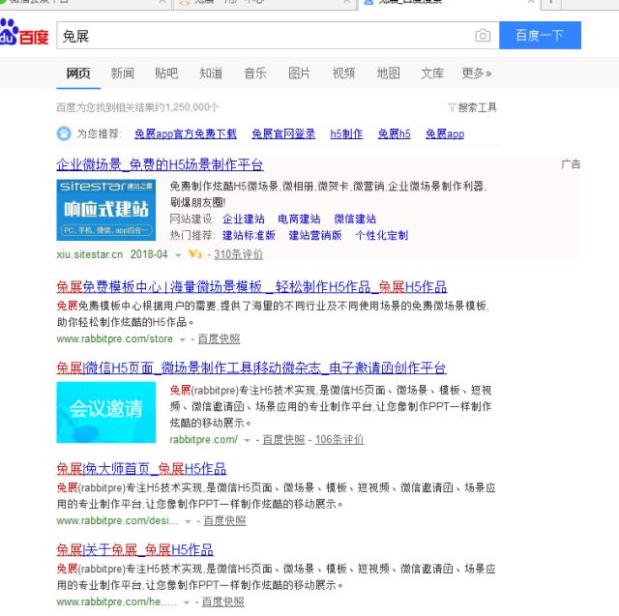Expand dropdown arrow next to xiu.sitestar.cn

178,255
